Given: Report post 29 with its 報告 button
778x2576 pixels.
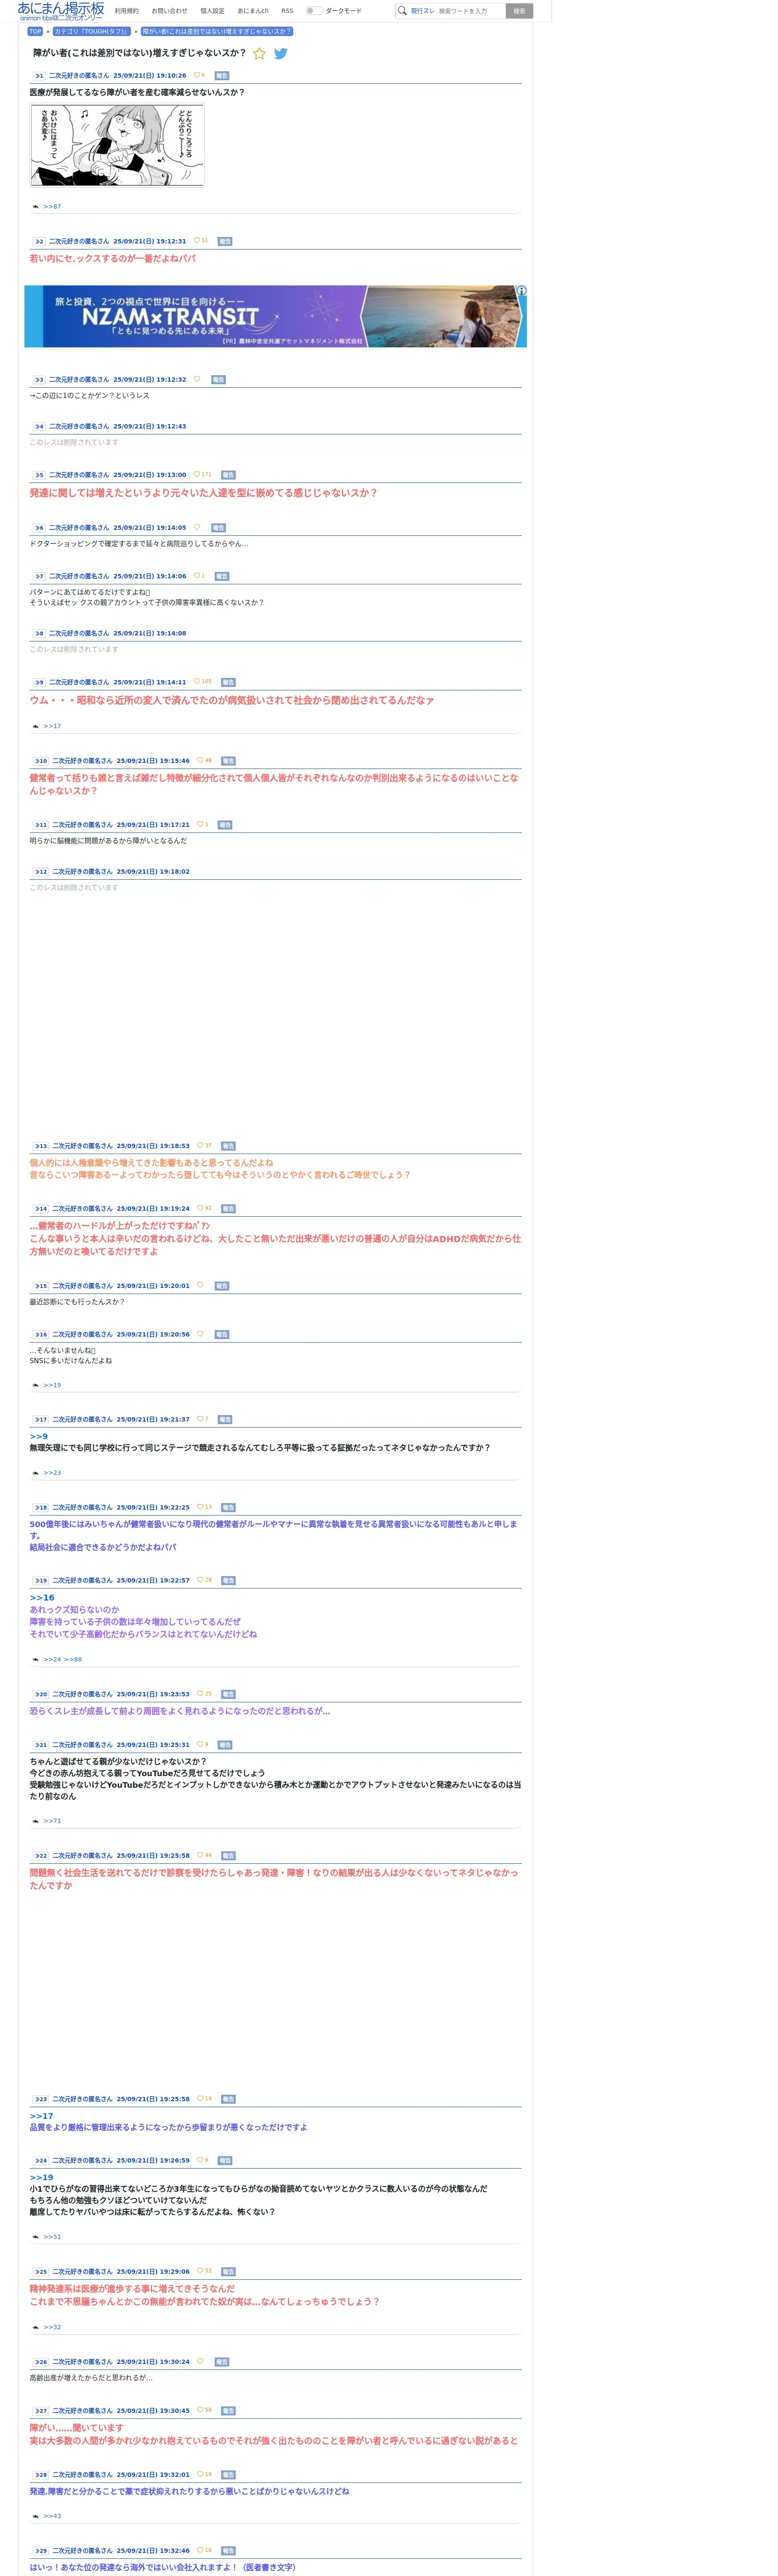Looking at the screenshot, I should pyautogui.click(x=228, y=2551).
